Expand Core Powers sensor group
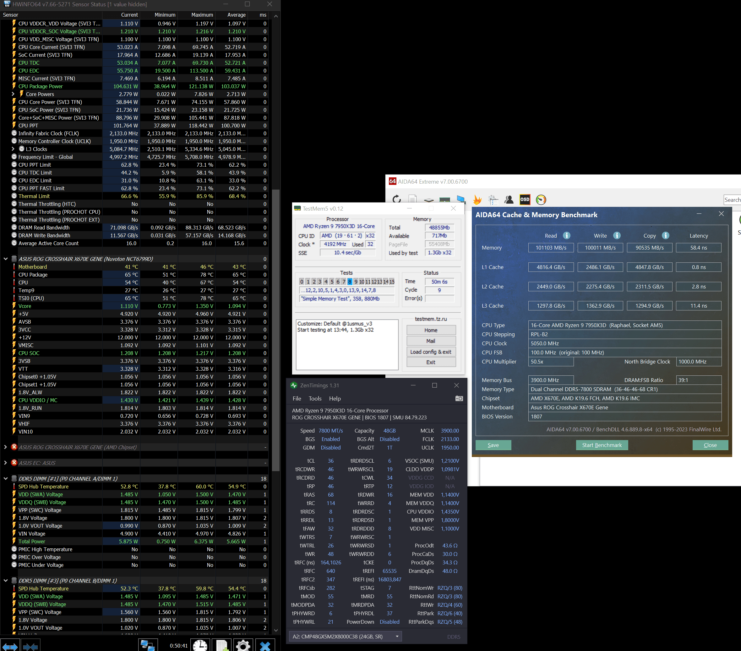741x651 pixels. click(x=13, y=94)
